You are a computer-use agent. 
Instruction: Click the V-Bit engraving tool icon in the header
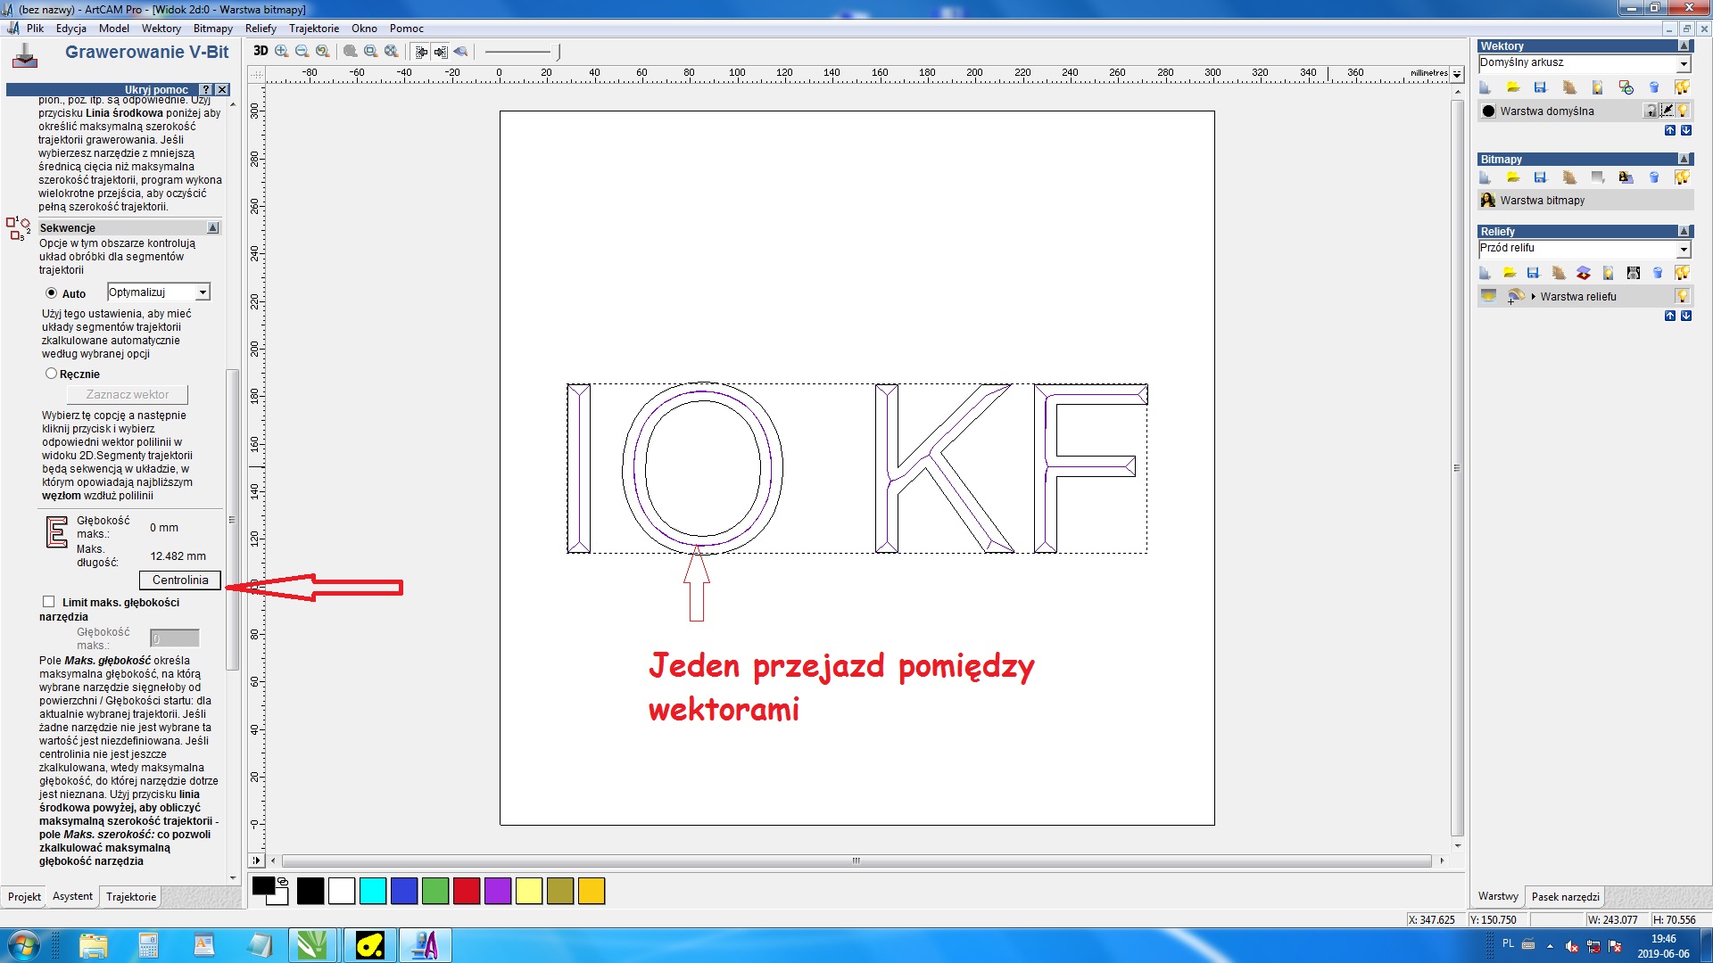pos(25,56)
